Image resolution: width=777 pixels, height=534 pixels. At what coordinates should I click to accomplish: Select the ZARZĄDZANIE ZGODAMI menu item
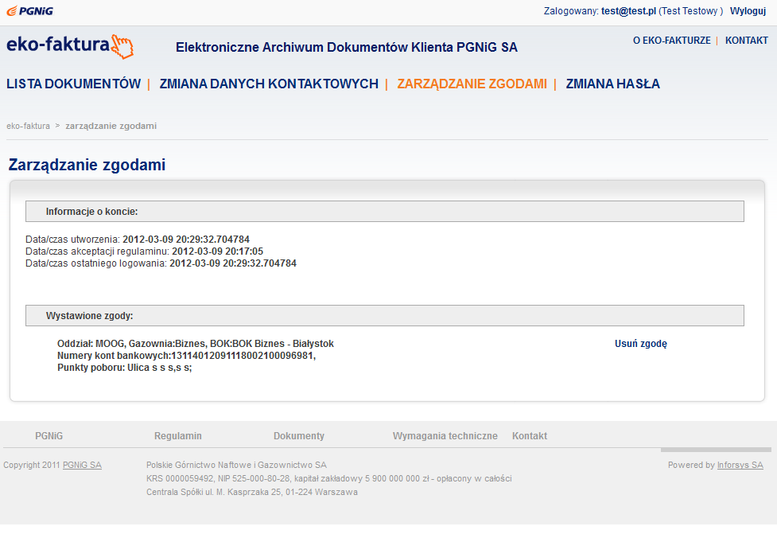472,84
